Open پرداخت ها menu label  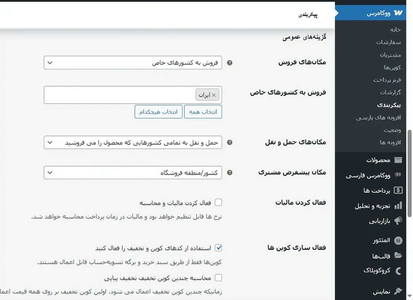pos(377,191)
